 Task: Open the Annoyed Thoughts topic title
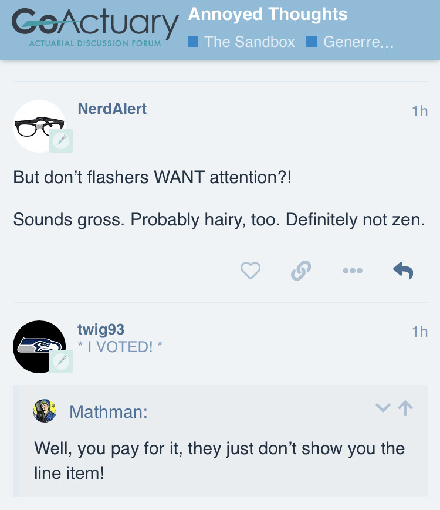(x=268, y=15)
